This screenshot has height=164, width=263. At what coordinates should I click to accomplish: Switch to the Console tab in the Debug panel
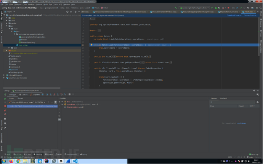pos(24,95)
